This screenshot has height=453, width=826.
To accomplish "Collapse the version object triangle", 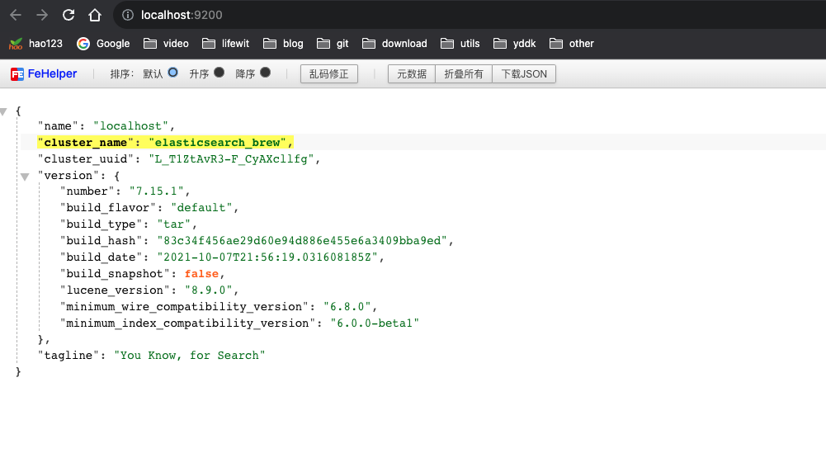I will [x=25, y=177].
